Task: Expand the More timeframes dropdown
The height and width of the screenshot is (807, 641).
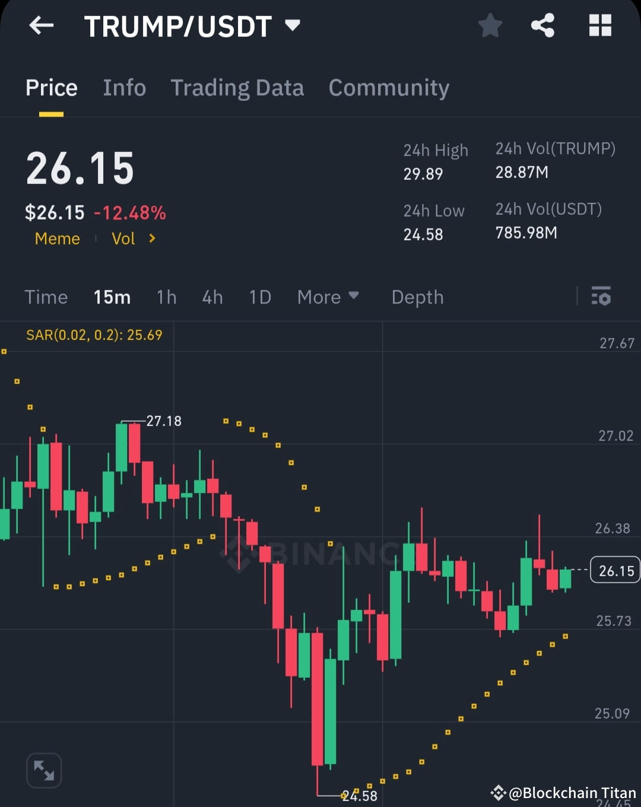Action: (328, 297)
